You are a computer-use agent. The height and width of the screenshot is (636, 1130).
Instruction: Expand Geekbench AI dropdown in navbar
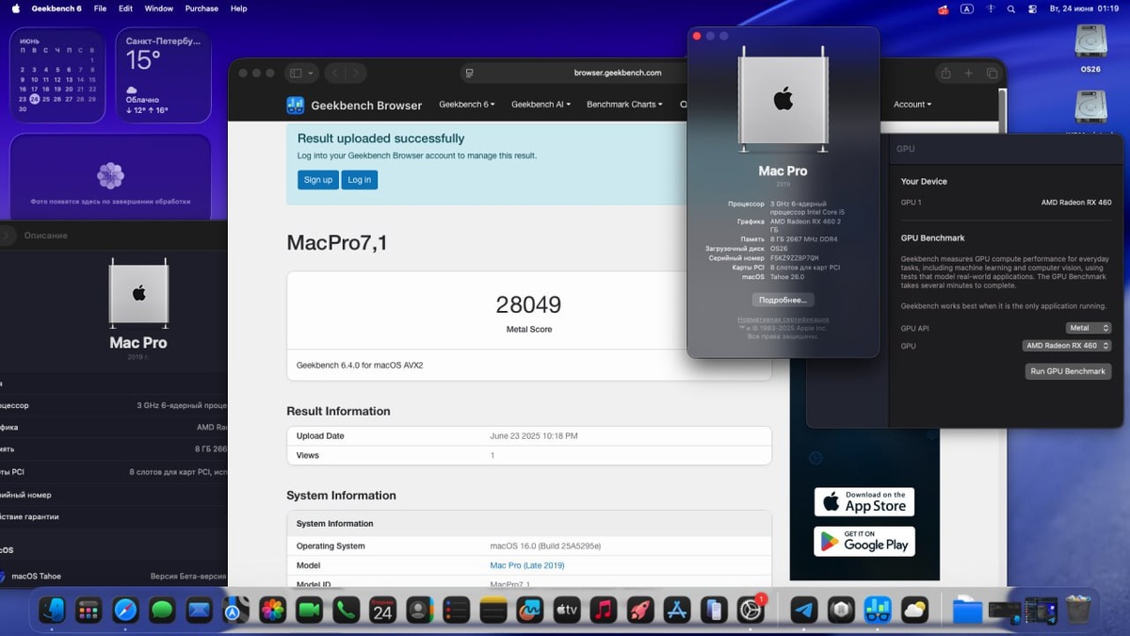tap(542, 105)
